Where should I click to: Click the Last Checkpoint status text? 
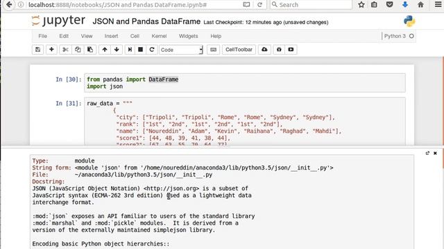point(266,22)
